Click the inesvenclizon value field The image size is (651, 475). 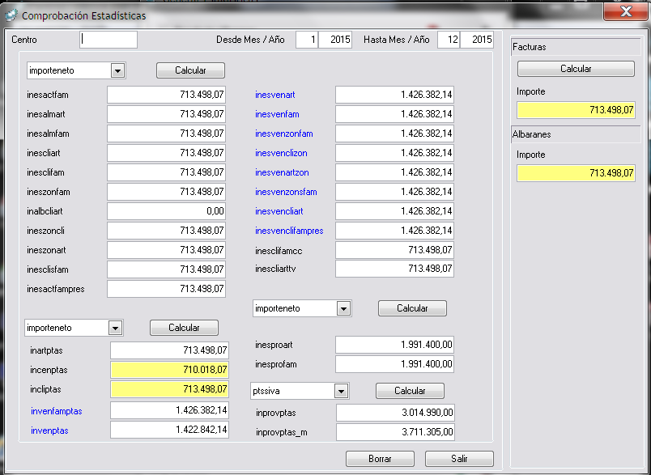[395, 153]
